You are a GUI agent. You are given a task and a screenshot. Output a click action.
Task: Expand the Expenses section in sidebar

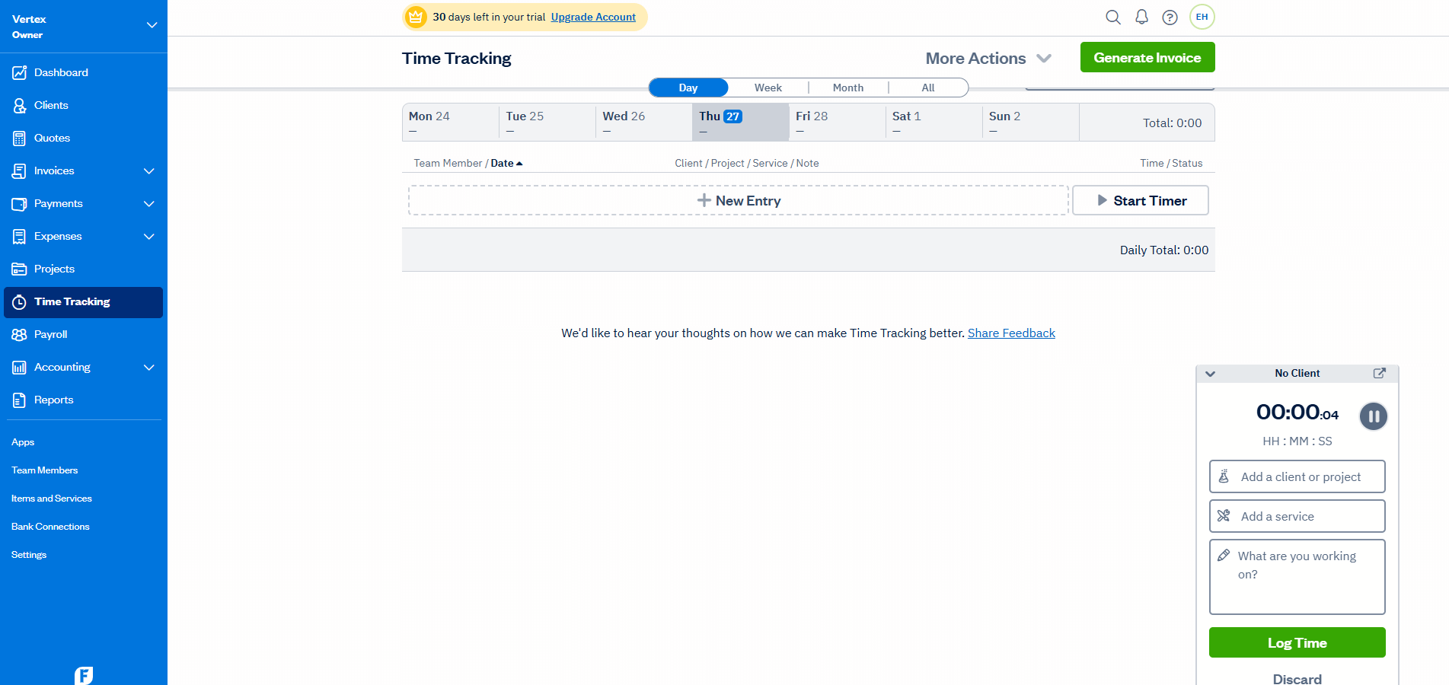point(149,236)
